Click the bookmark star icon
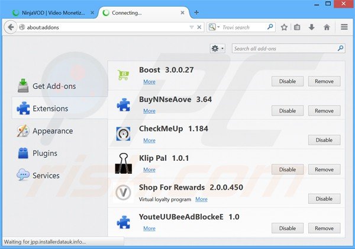Screen dimensions: 355x249 tap(284, 27)
